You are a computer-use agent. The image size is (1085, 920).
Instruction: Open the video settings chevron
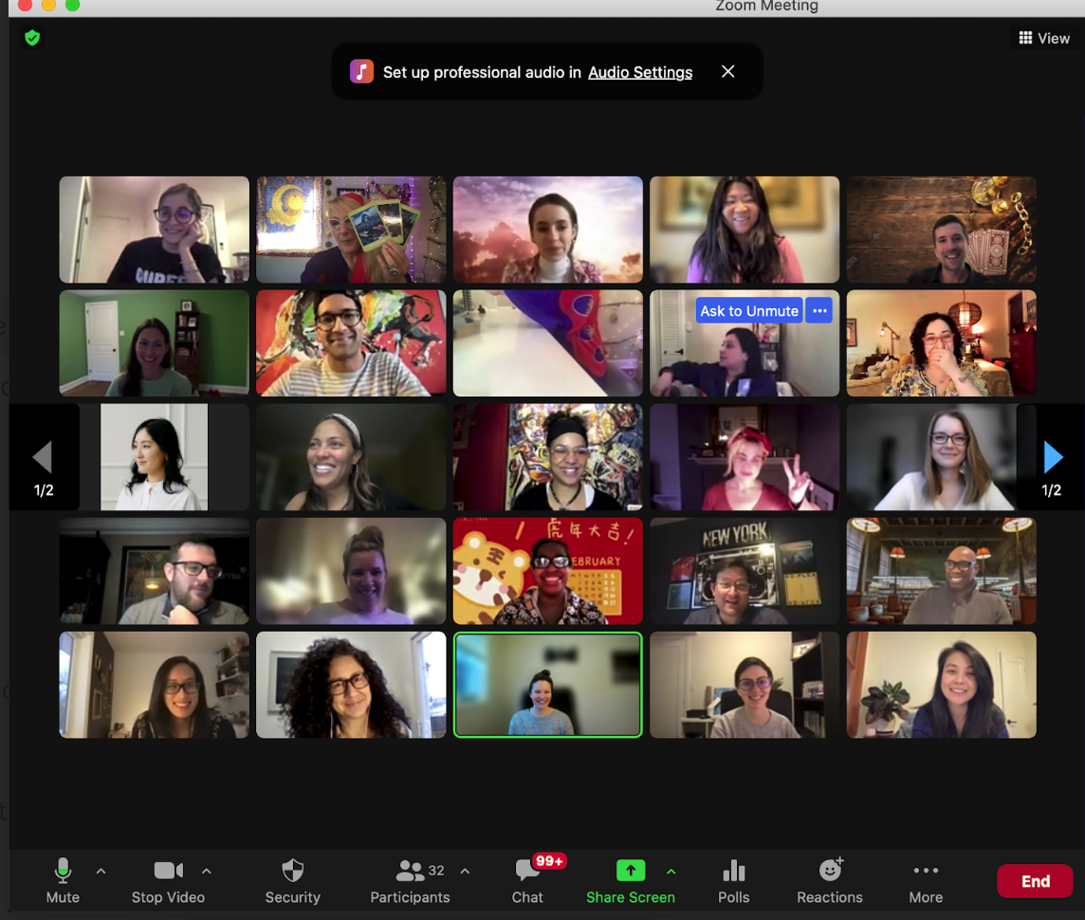[207, 870]
